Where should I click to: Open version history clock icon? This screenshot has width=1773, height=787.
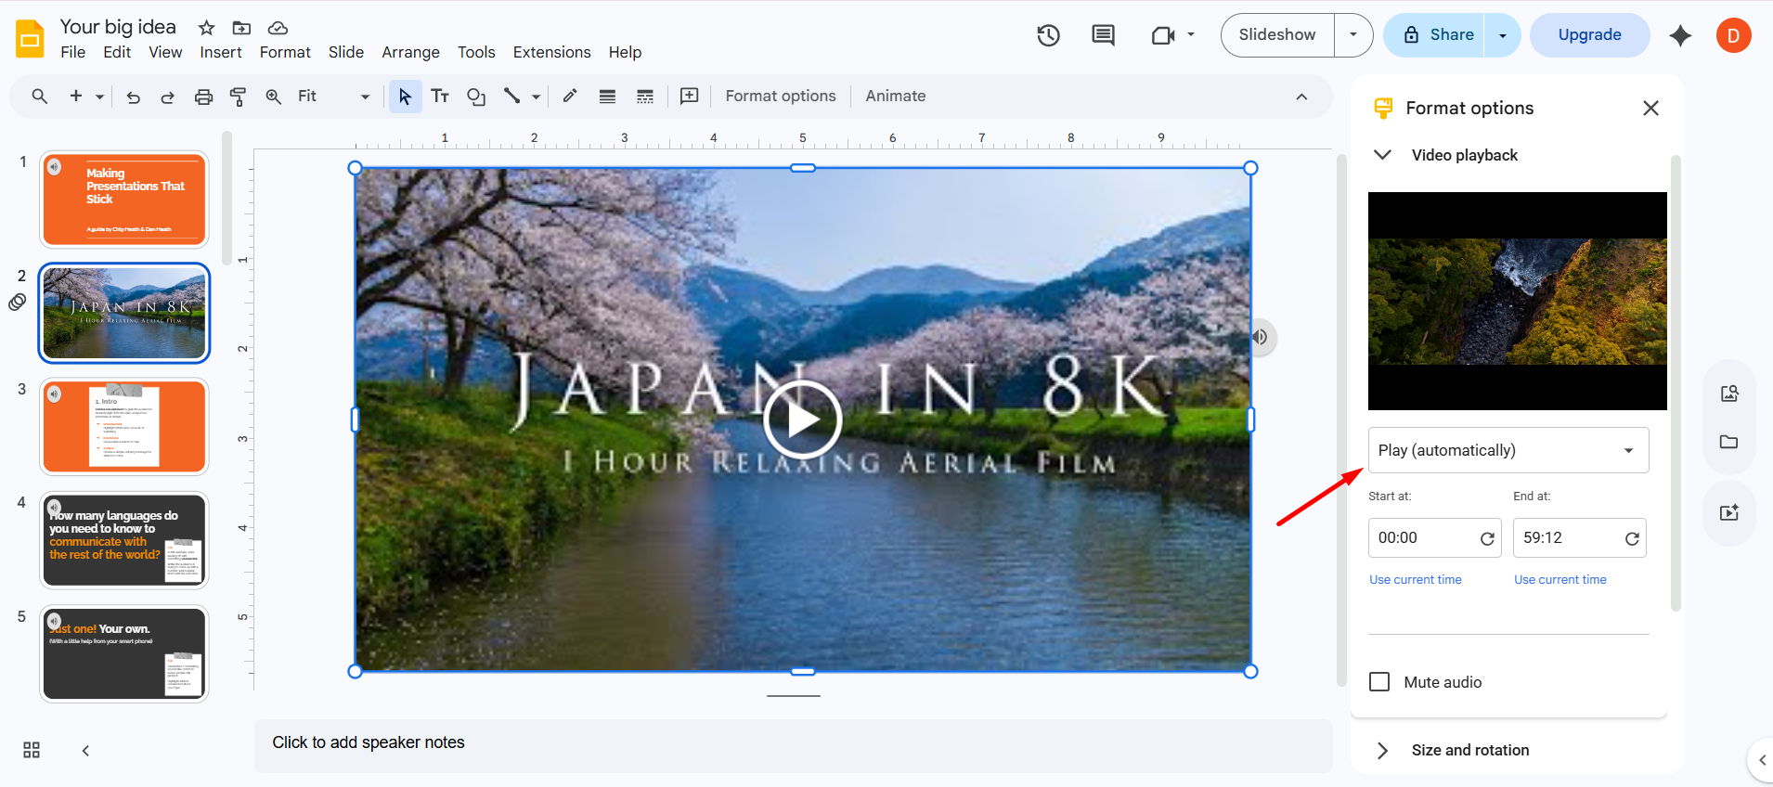tap(1048, 35)
